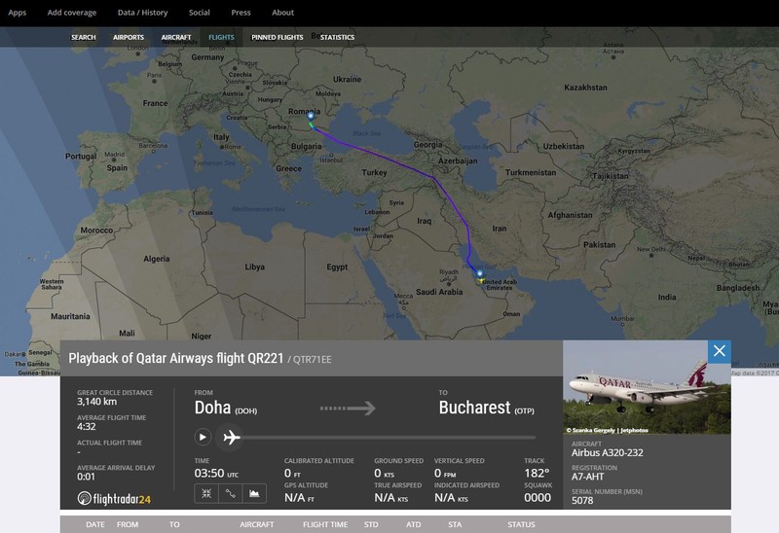Click the 03:50 UTC time value
Image resolution: width=779 pixels, height=533 pixels.
tap(216, 473)
